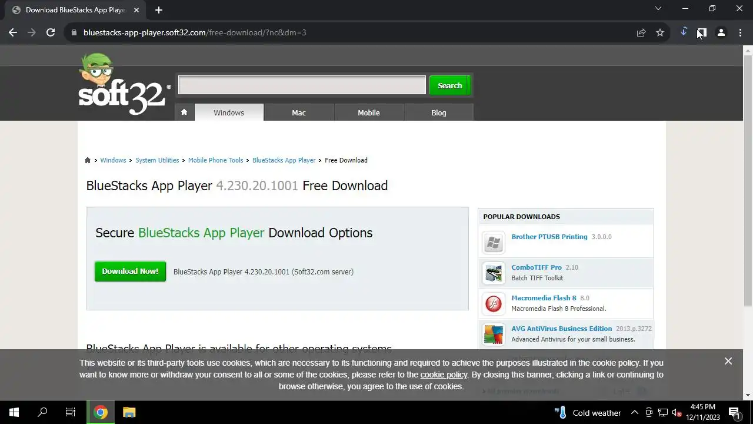Reload the current page
Image resolution: width=753 pixels, height=424 pixels.
click(x=51, y=32)
